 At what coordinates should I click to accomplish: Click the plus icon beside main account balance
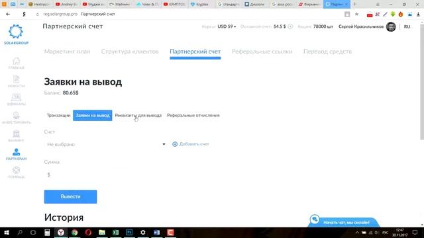point(290,26)
